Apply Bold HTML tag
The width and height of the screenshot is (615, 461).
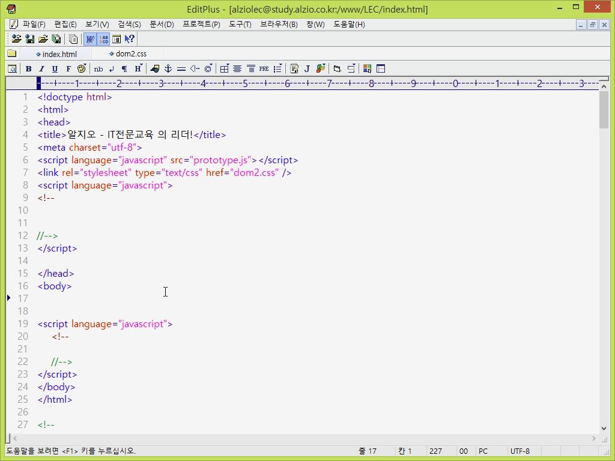29,69
